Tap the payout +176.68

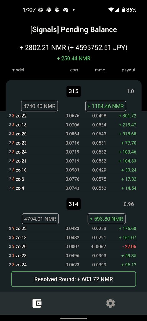(x=127, y=228)
